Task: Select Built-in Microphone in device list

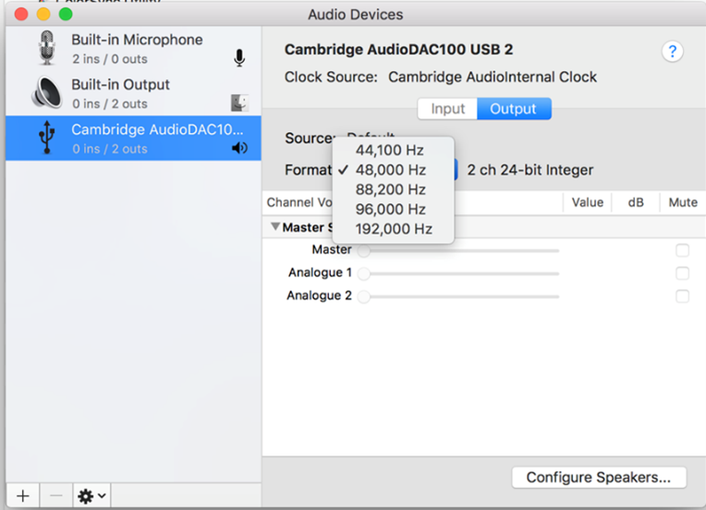Action: coord(133,48)
